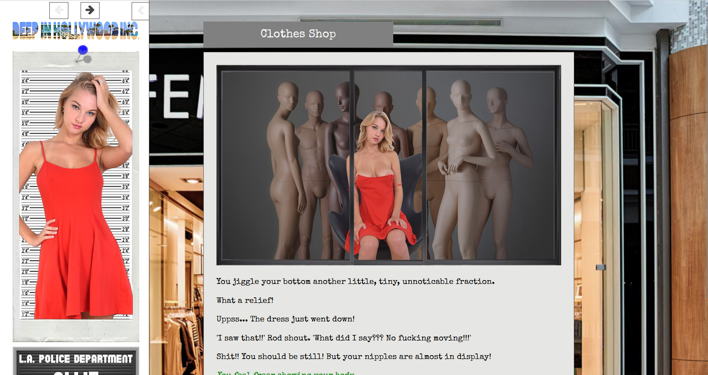Select the line starting "'I saw that!!' Rod shout."
The height and width of the screenshot is (375, 708).
pyautogui.click(x=343, y=338)
